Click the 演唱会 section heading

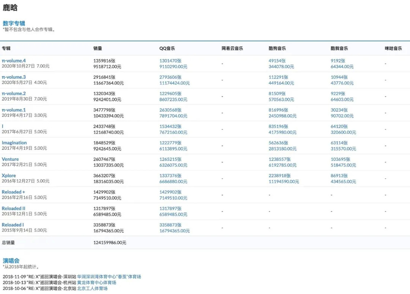(x=11, y=261)
